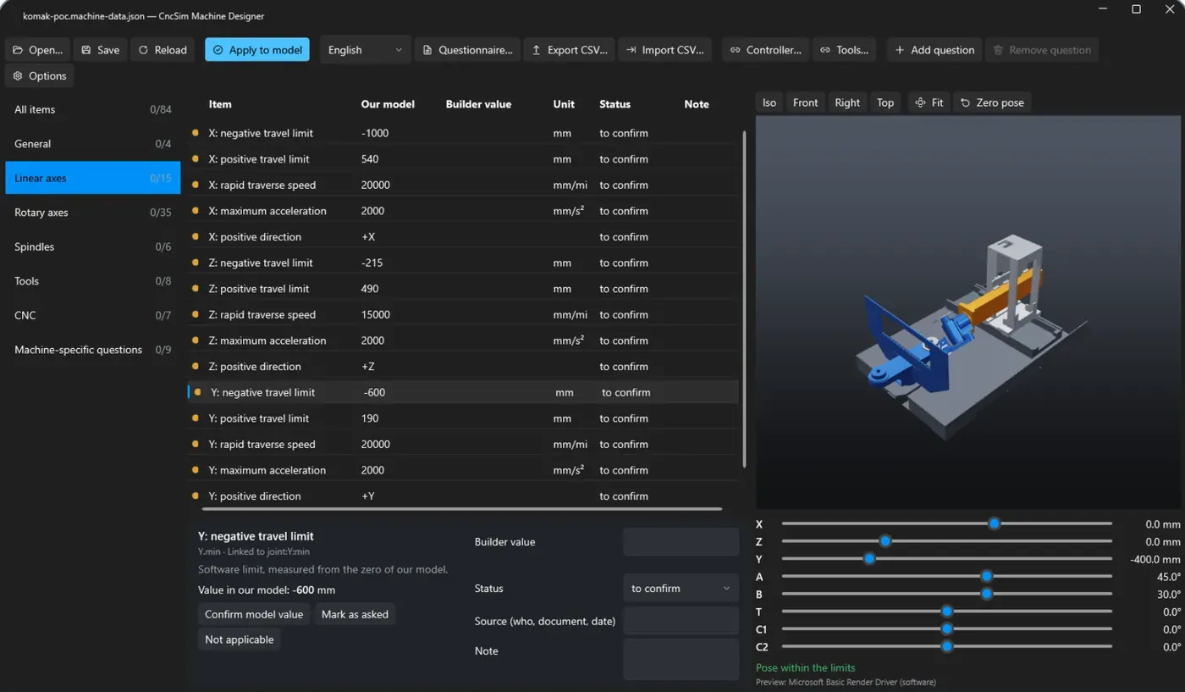Select row Z: positive direction
Image resolution: width=1185 pixels, height=692 pixels.
pos(463,367)
